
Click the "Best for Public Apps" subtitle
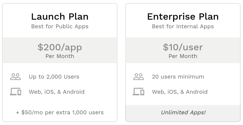click(60, 26)
